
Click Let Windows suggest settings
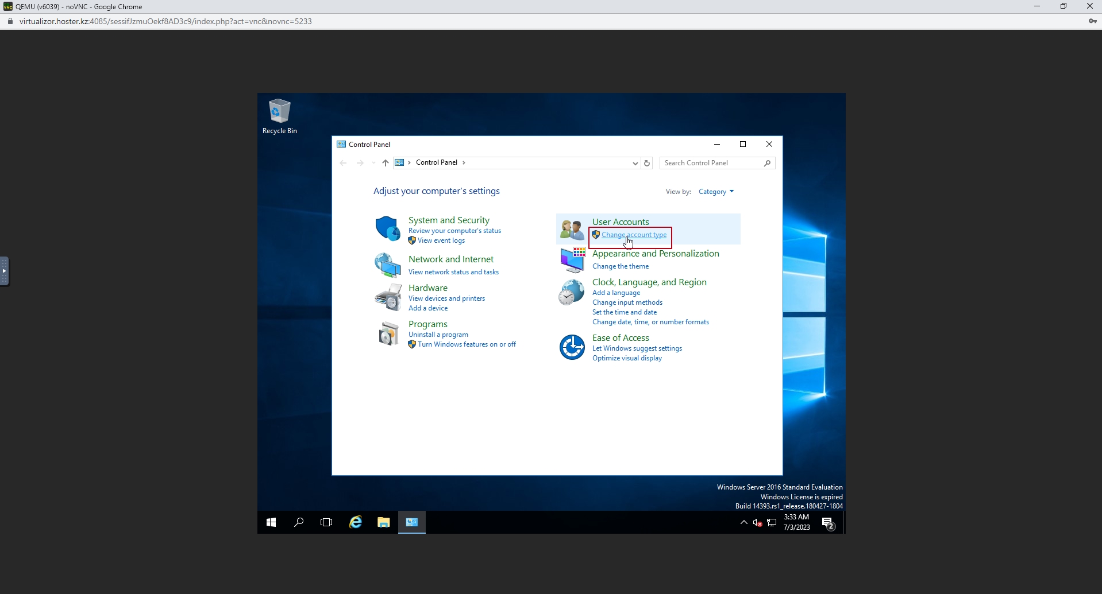coord(637,348)
